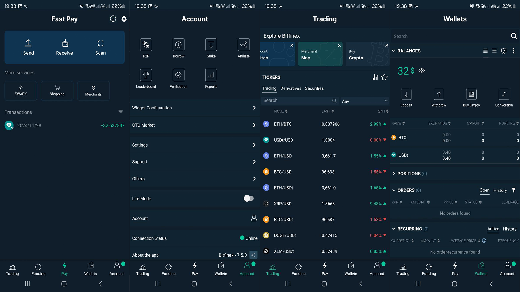The height and width of the screenshot is (292, 520).
Task: Toggle Lite Mode switch
Action: click(249, 198)
